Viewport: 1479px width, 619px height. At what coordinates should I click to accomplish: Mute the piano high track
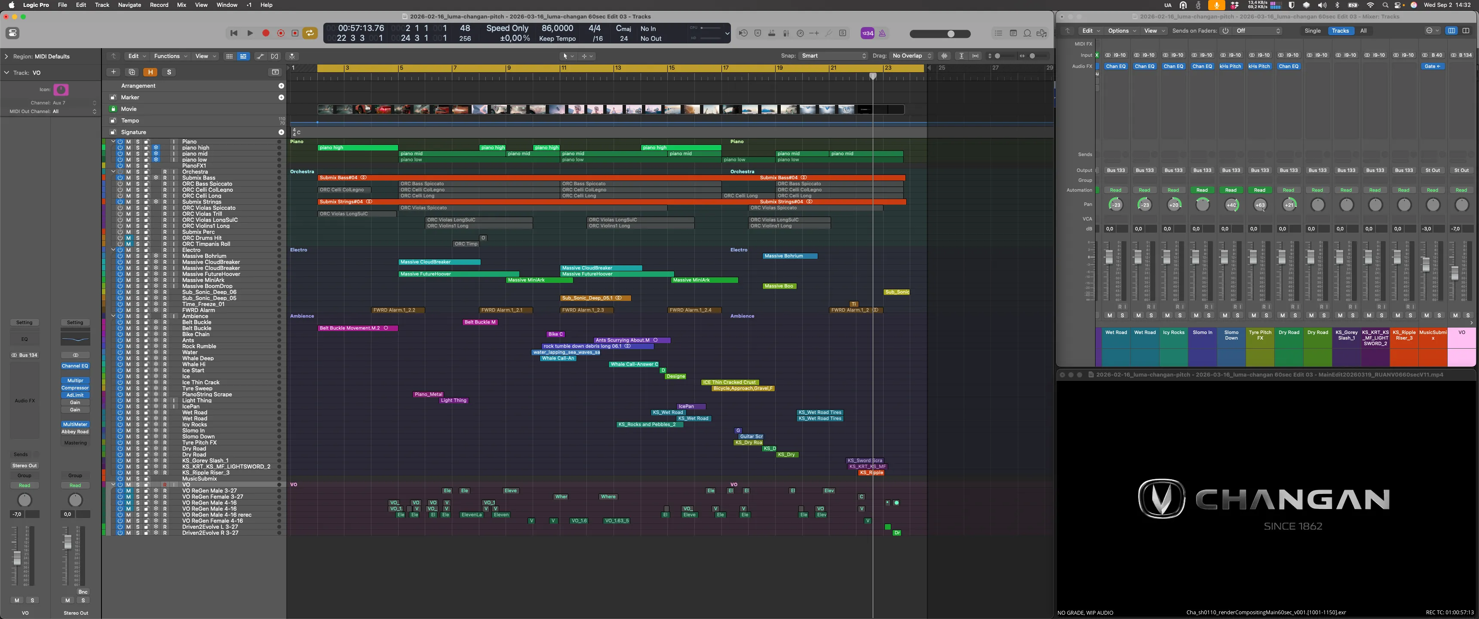pyautogui.click(x=129, y=147)
